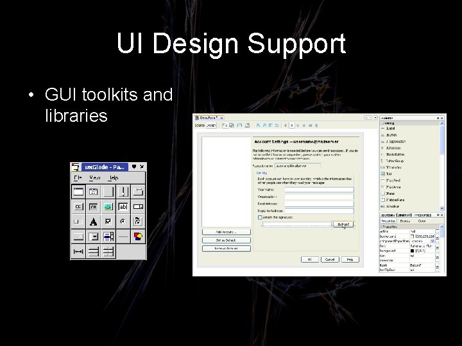
Task: Select the Dialog widget icon in wxGlade
Action: click(x=94, y=192)
